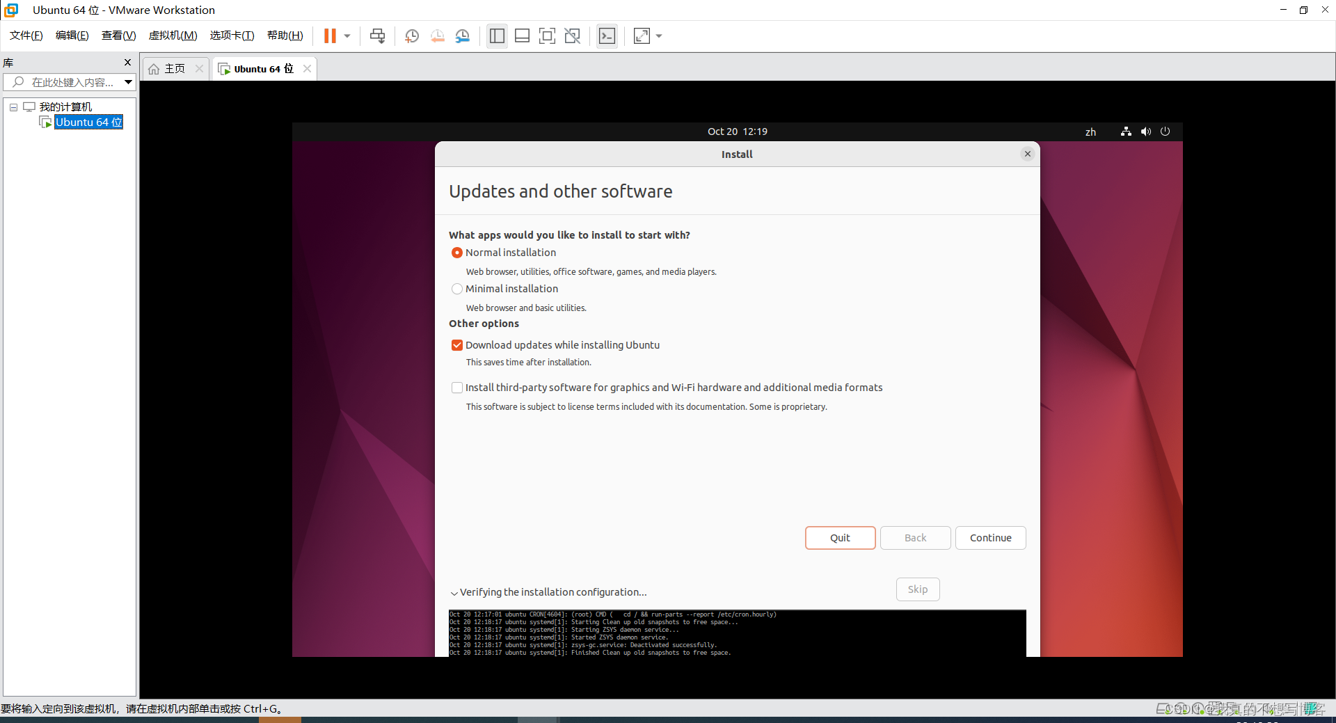This screenshot has width=1336, height=723.
Task: Open the 编辑(E) menu
Action: point(72,35)
